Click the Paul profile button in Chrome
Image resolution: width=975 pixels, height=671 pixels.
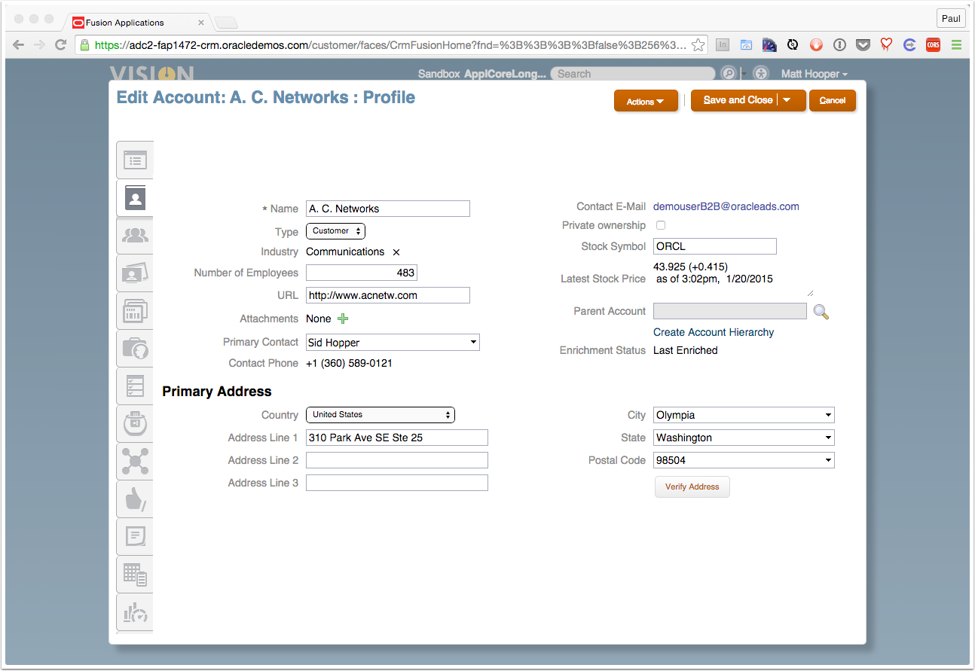(951, 19)
